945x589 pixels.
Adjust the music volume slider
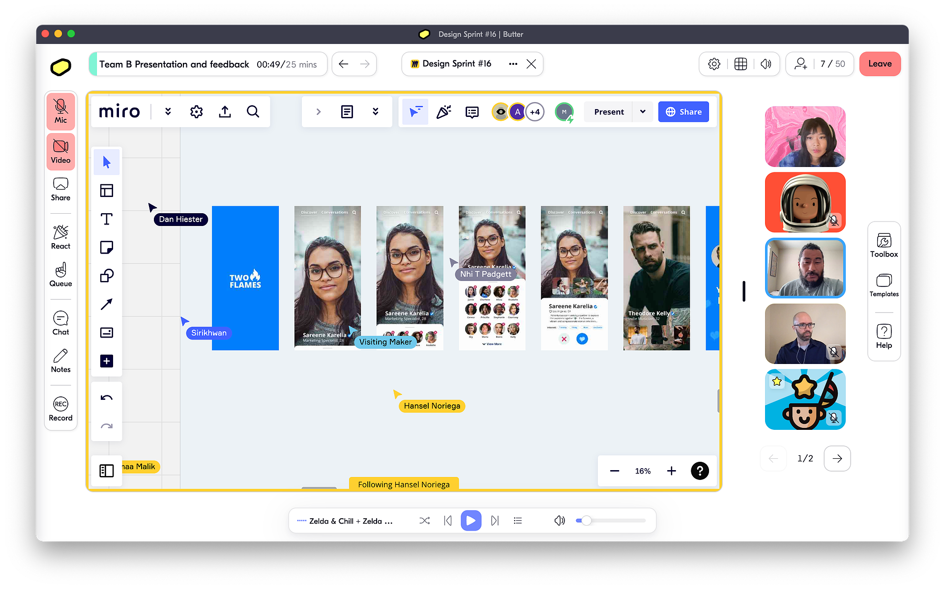click(x=610, y=521)
